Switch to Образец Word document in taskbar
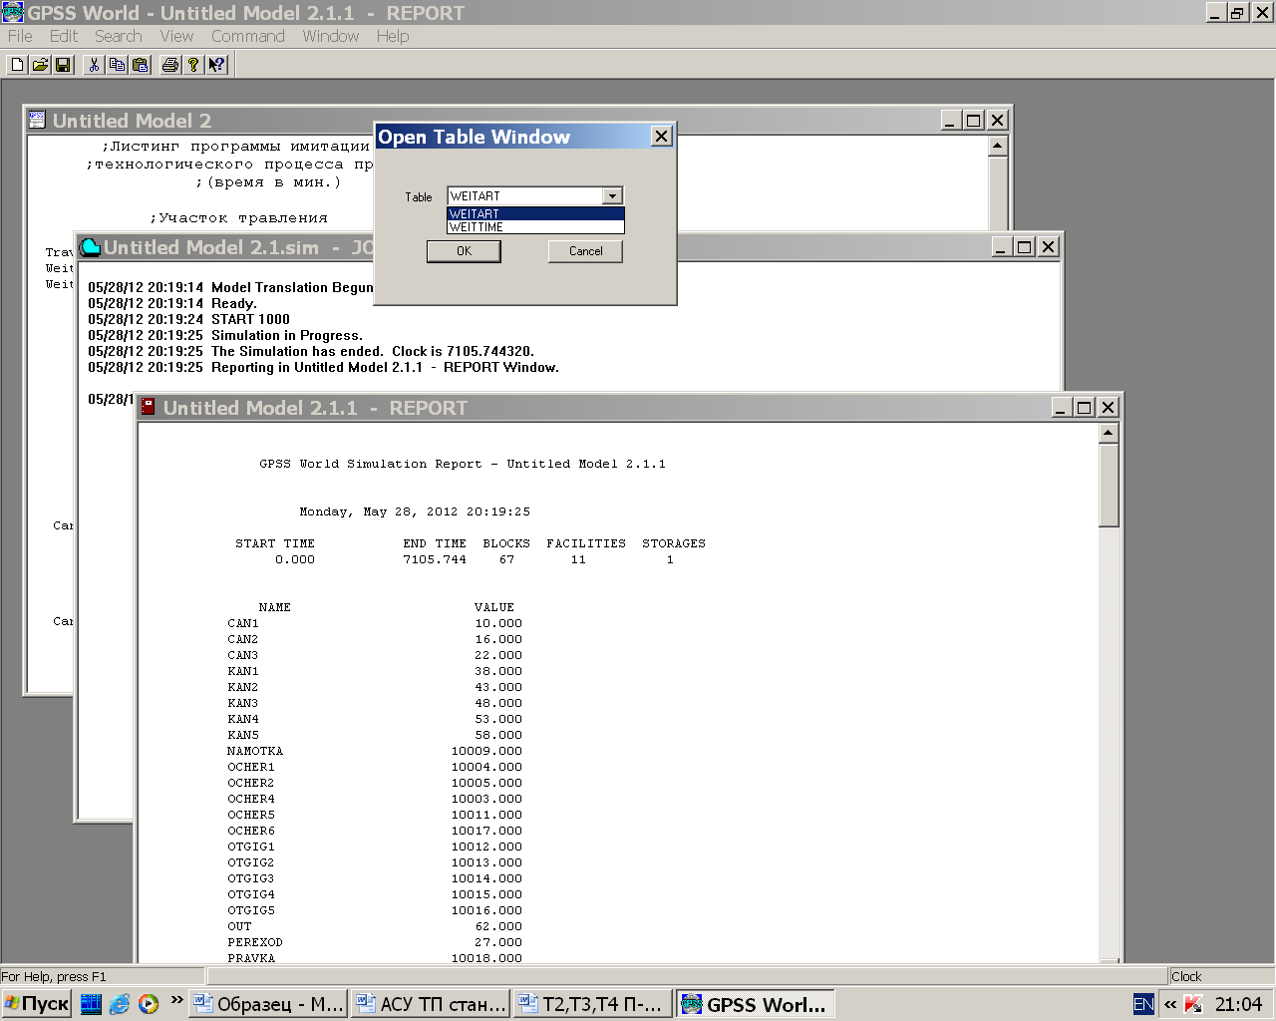This screenshot has height=1021, width=1276. 269,1004
